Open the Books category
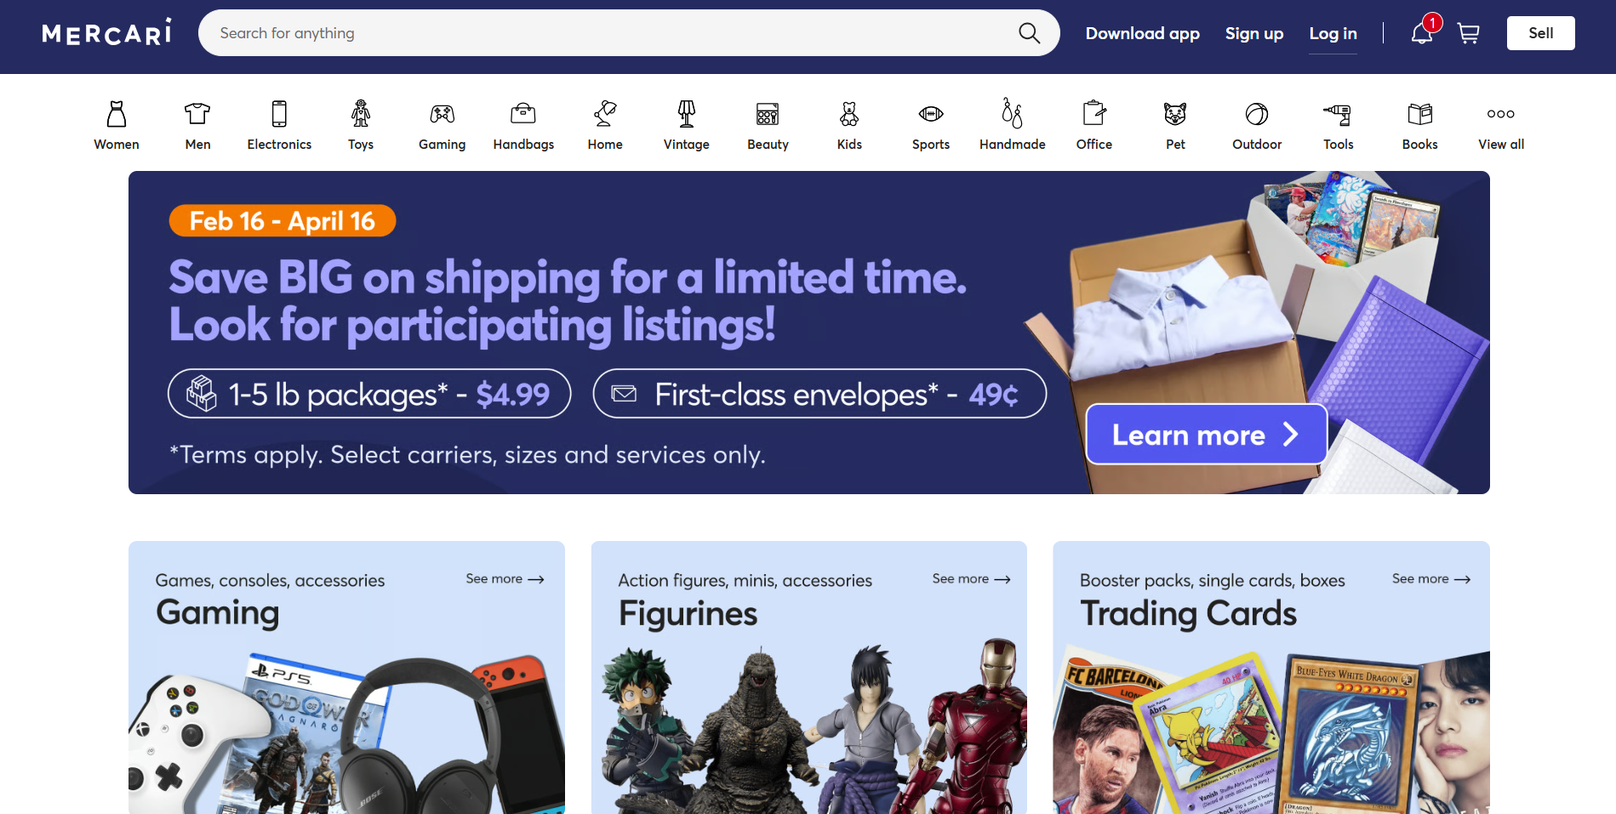The height and width of the screenshot is (814, 1616). pos(1419,125)
